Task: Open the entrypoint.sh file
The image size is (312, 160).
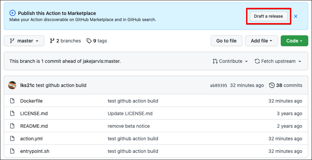Action: click(x=35, y=151)
